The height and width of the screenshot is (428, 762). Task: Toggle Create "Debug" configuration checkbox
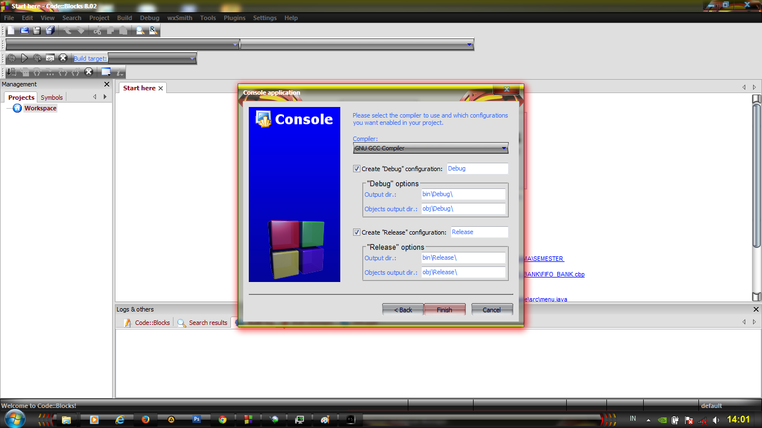[x=356, y=168]
